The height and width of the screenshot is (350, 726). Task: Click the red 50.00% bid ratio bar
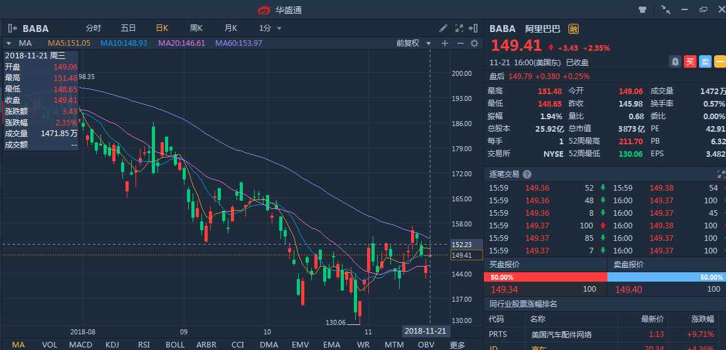[x=545, y=277]
